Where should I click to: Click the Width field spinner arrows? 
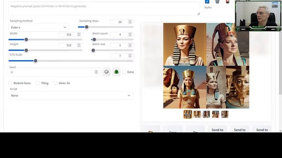point(79,34)
